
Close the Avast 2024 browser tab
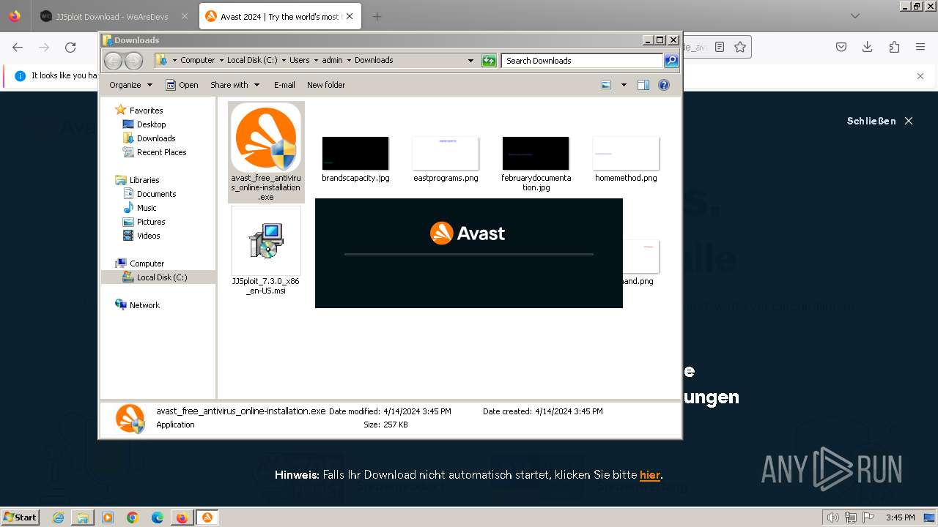(x=350, y=16)
